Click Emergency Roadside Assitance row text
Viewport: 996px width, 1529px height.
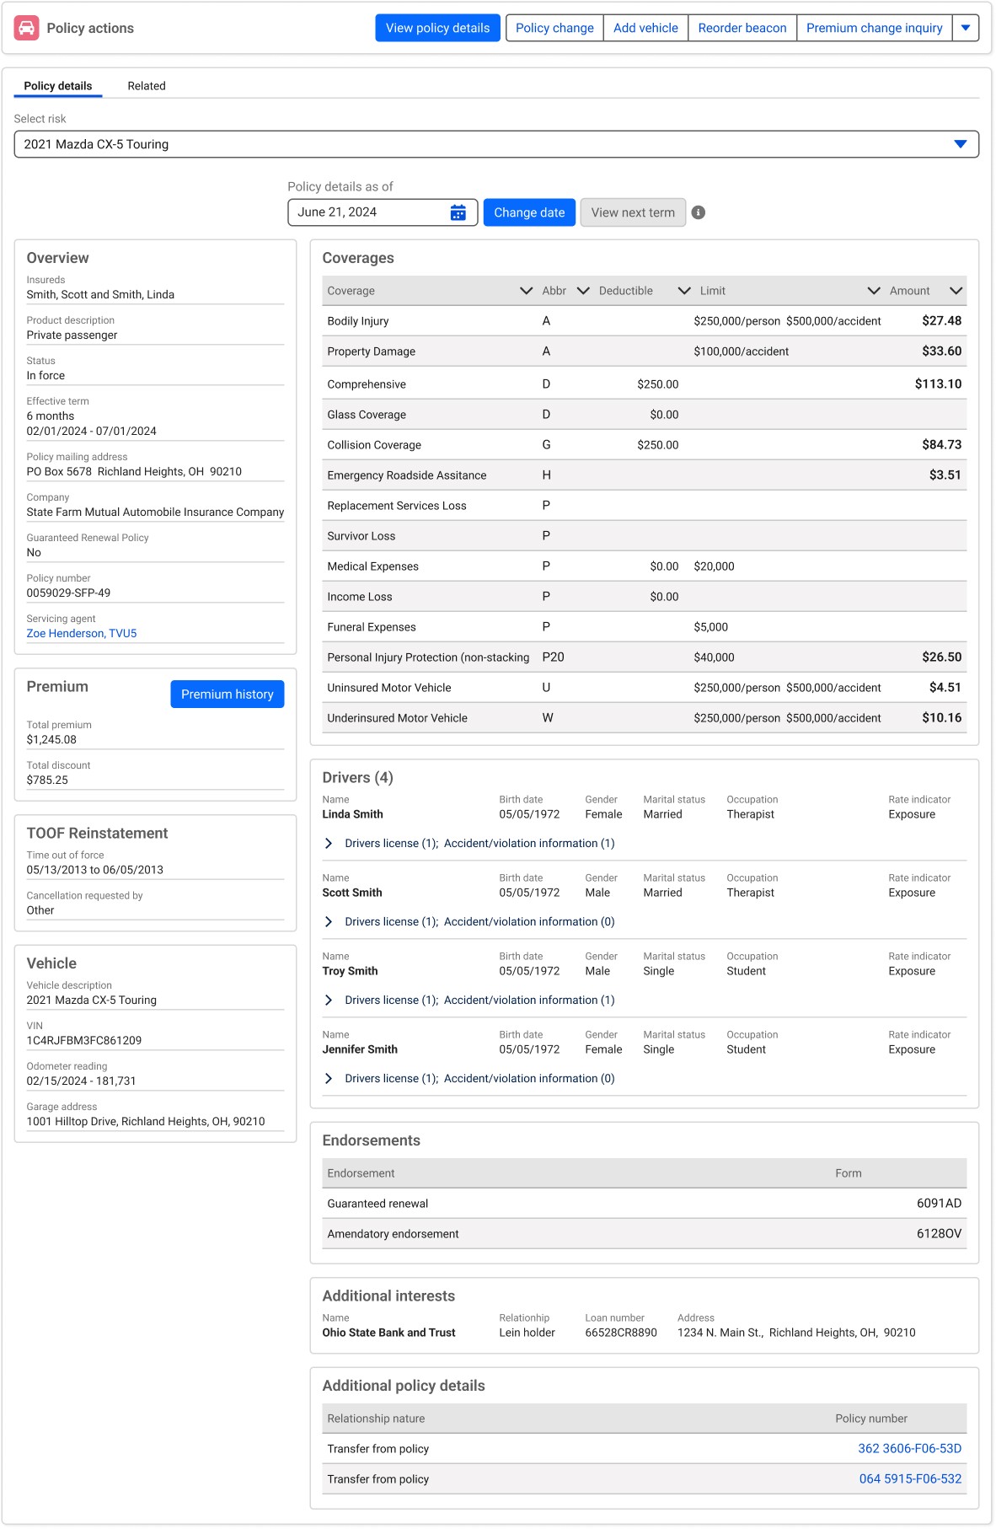point(407,475)
